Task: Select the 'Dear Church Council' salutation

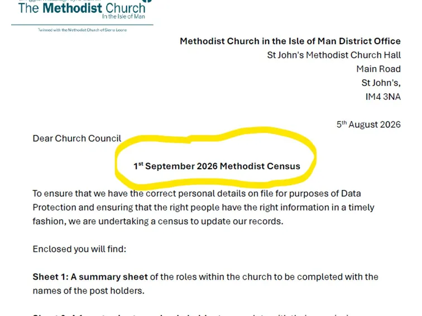Action: click(x=77, y=138)
